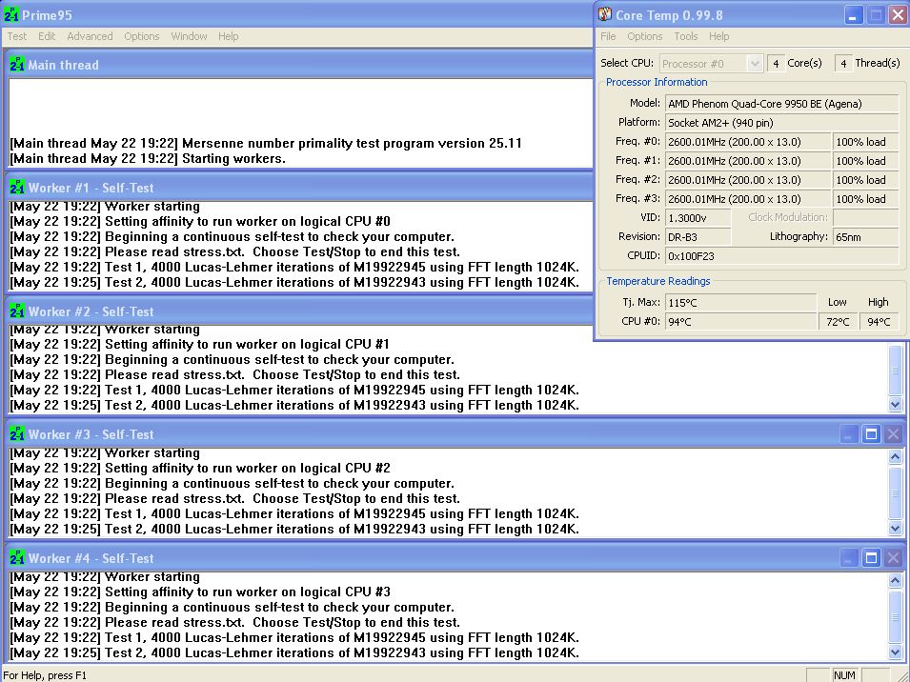Click the Worker #4 scrollbar thumb

point(895,616)
